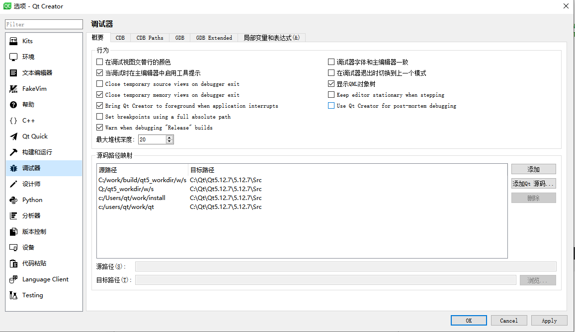Select the Language Client settings entry
Screen dimensions: 575x332
click(x=45, y=279)
